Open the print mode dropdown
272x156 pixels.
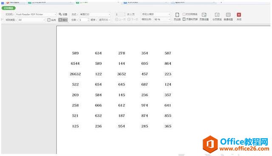click(95, 14)
